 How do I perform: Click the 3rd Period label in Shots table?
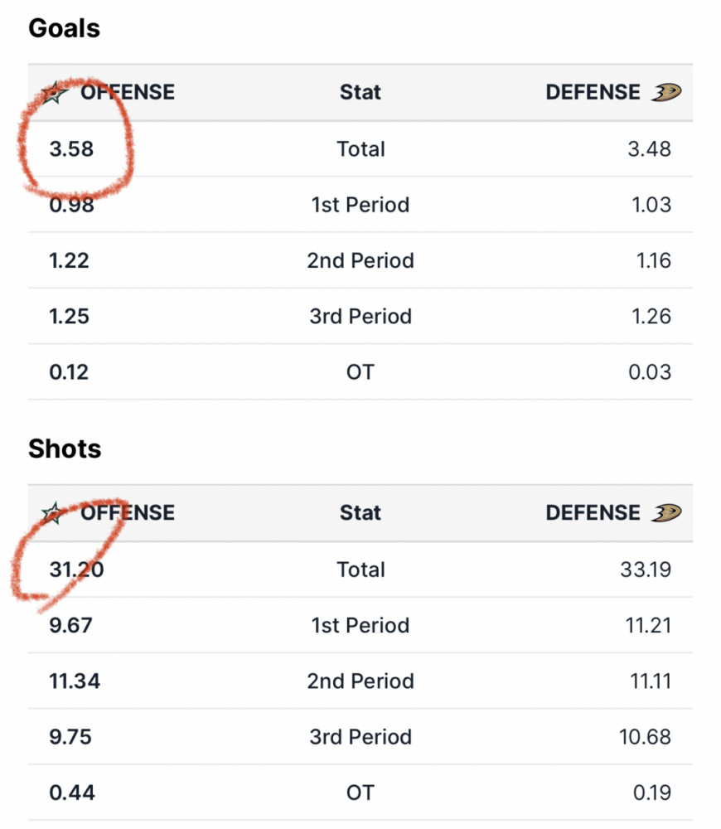click(x=360, y=737)
